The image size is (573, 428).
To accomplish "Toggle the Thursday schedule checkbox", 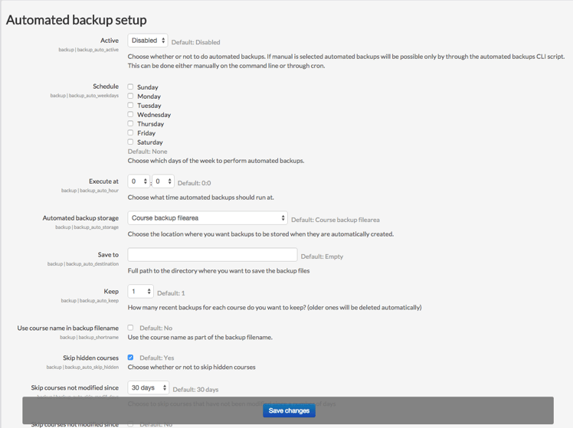I will click(130, 123).
